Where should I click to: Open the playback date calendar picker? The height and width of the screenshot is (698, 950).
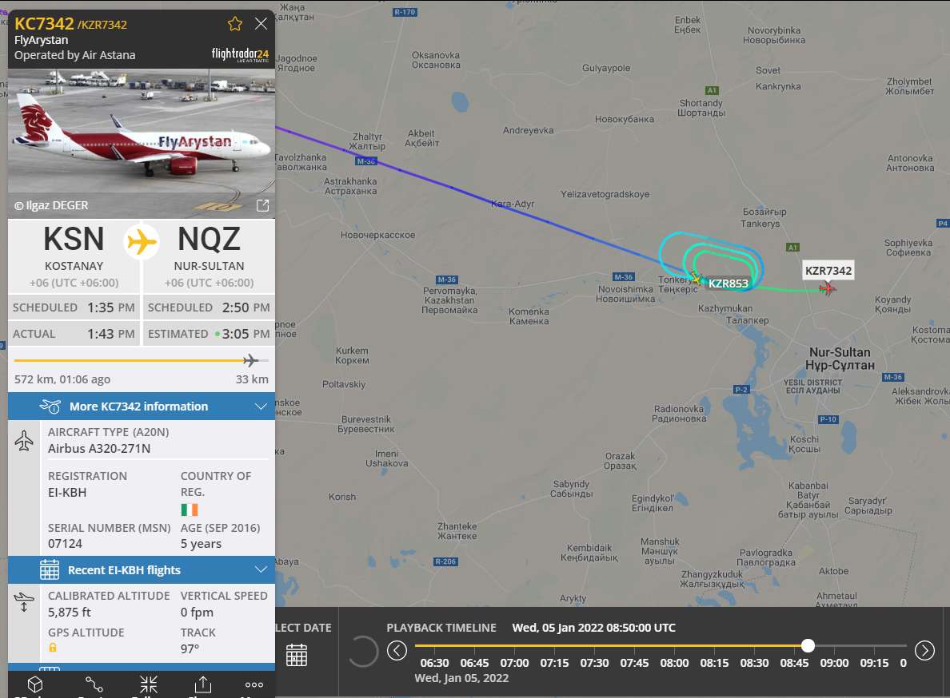(296, 655)
